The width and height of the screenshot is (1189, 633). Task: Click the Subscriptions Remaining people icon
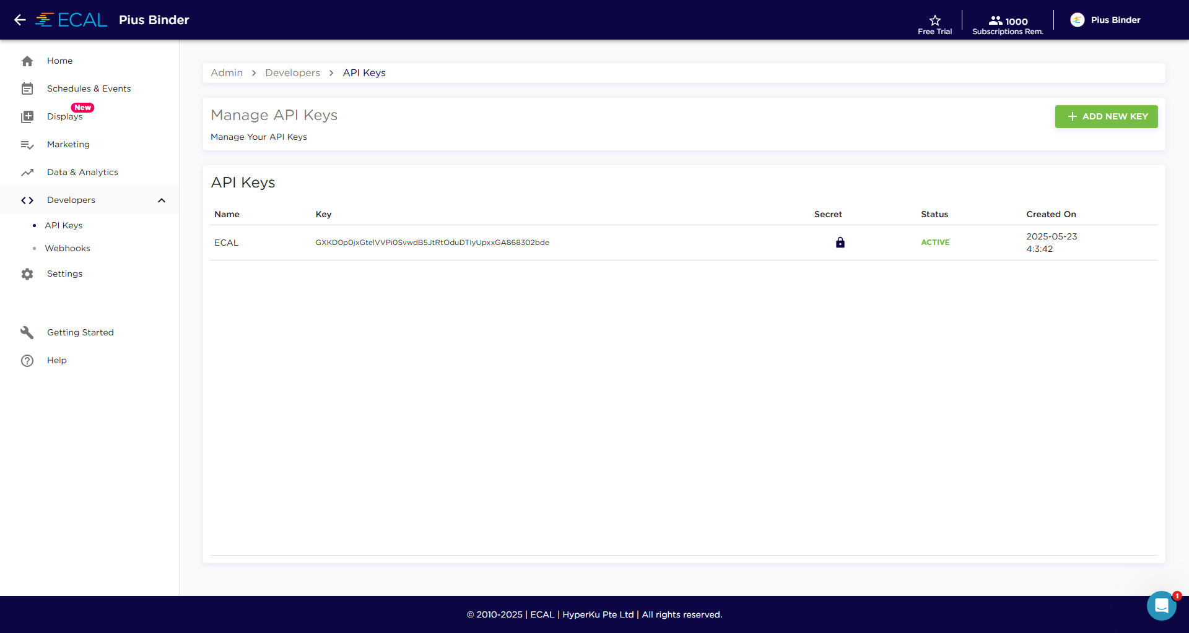click(995, 20)
